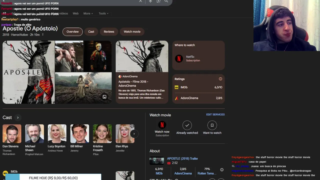Show more cast with the right arrow
This screenshot has height=180, width=320.
pos(134,134)
